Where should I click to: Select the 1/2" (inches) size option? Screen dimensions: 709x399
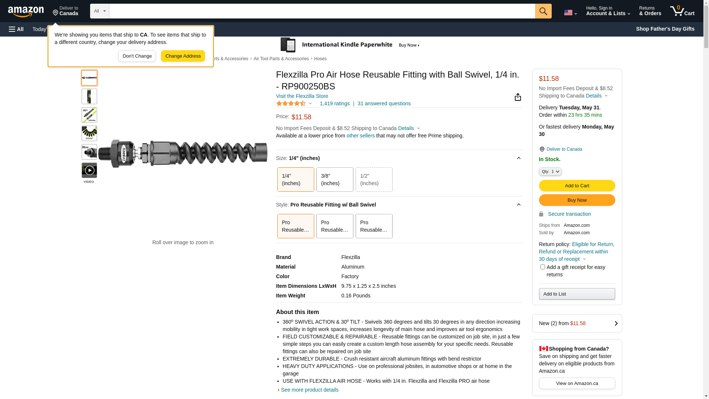[x=374, y=180]
